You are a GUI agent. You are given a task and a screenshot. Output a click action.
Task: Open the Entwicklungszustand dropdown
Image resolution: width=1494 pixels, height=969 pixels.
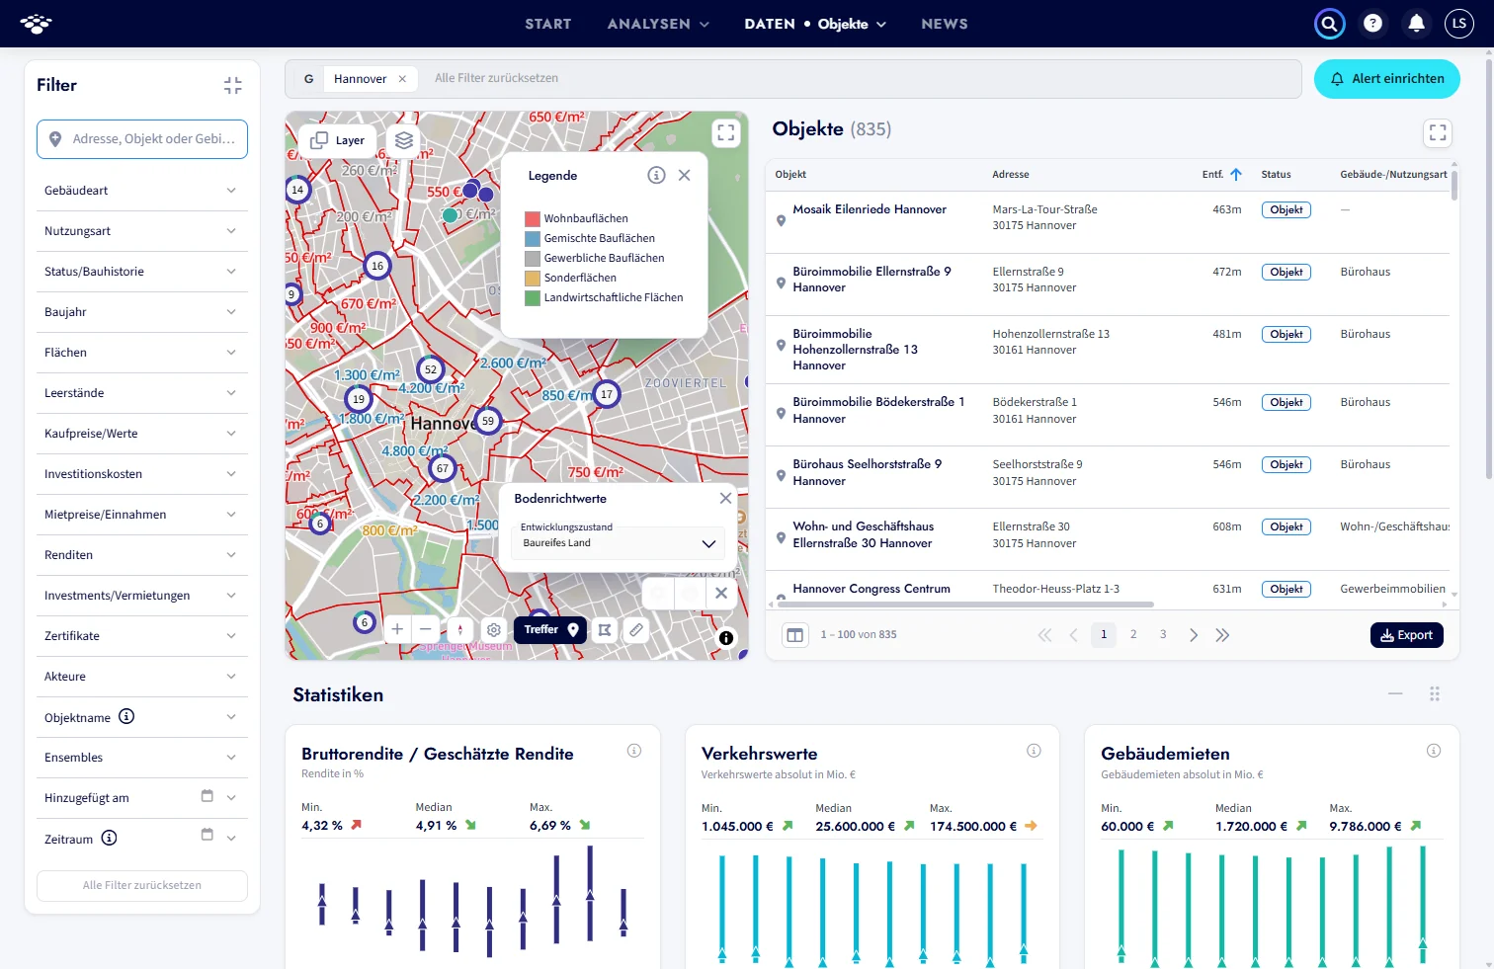[618, 543]
